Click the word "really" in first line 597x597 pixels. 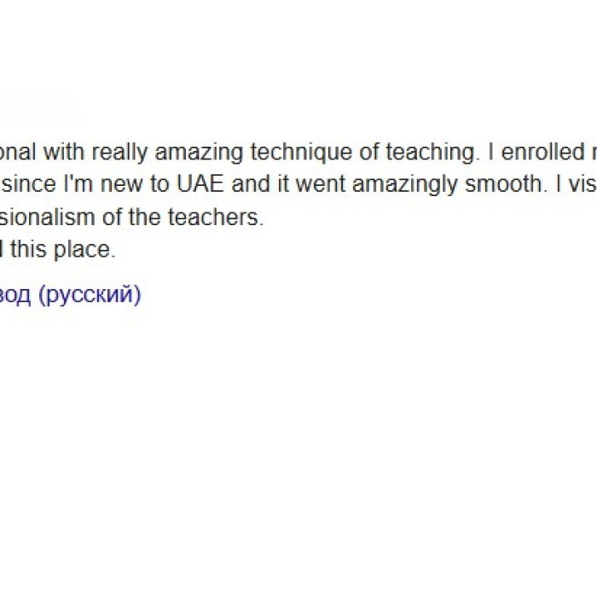[x=119, y=153]
